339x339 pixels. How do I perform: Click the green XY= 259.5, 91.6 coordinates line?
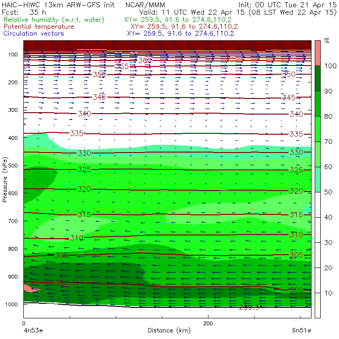[x=178, y=20]
